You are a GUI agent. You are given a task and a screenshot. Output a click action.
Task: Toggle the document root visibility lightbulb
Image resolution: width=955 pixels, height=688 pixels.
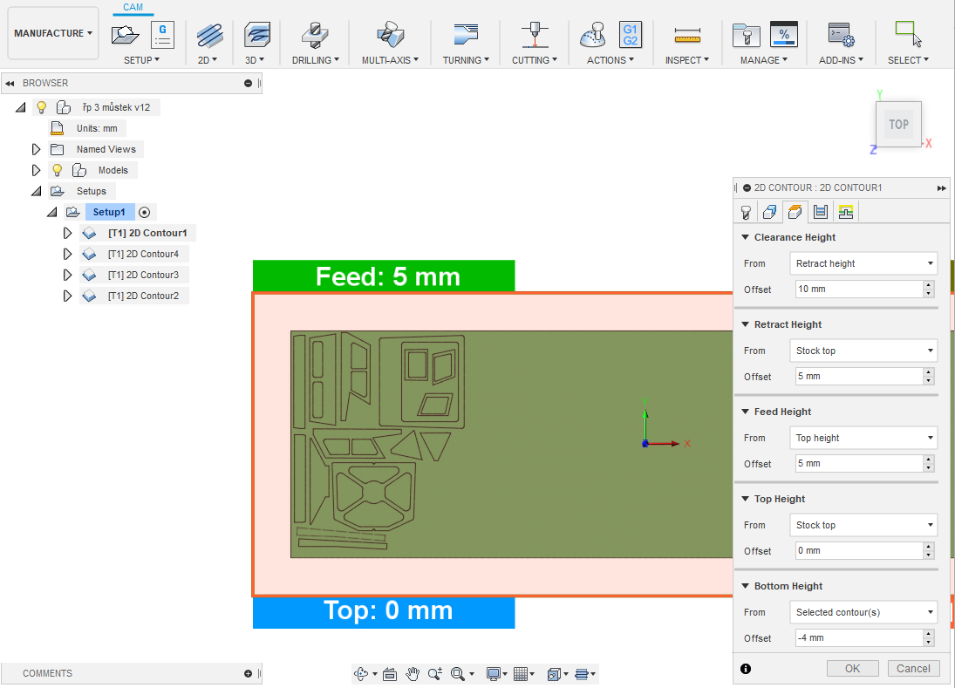coord(41,108)
